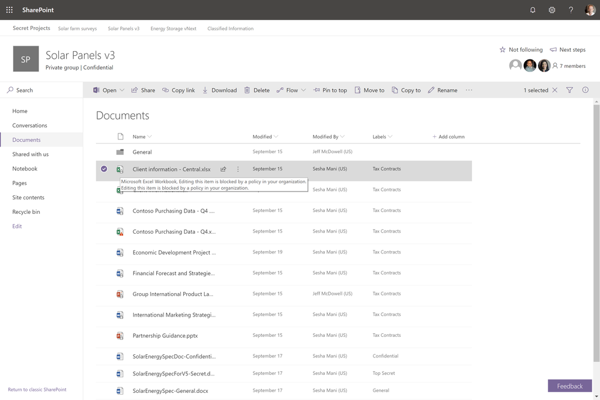
Task: Open the app launcher waffle icon
Action: coord(9,10)
